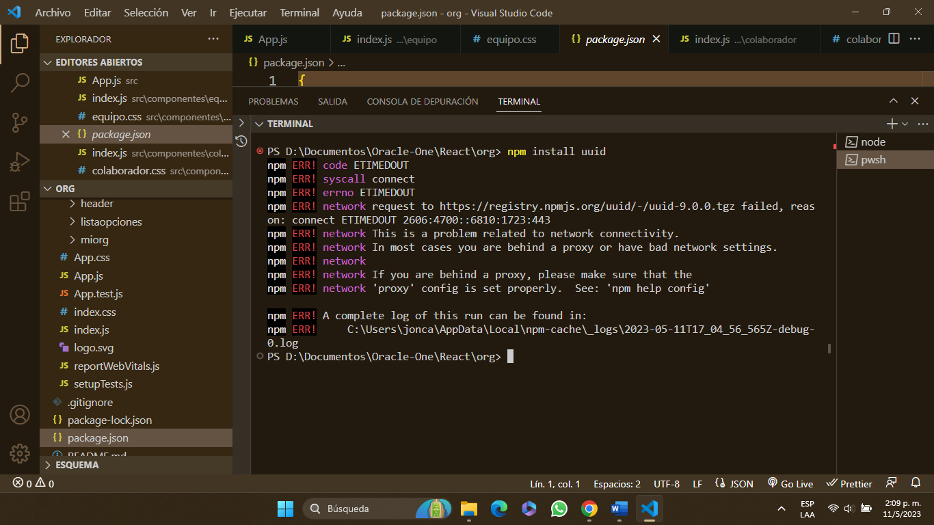Image resolution: width=934 pixels, height=525 pixels.
Task: Click the chevron arrow left of the Terminal section header
Action: coord(241,124)
